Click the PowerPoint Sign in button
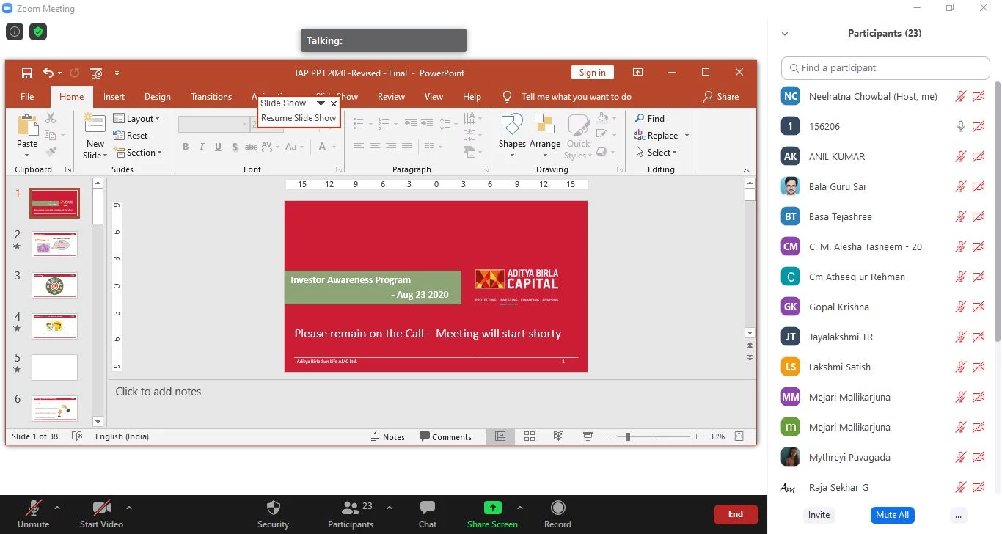Image resolution: width=1002 pixels, height=534 pixels. click(x=592, y=72)
